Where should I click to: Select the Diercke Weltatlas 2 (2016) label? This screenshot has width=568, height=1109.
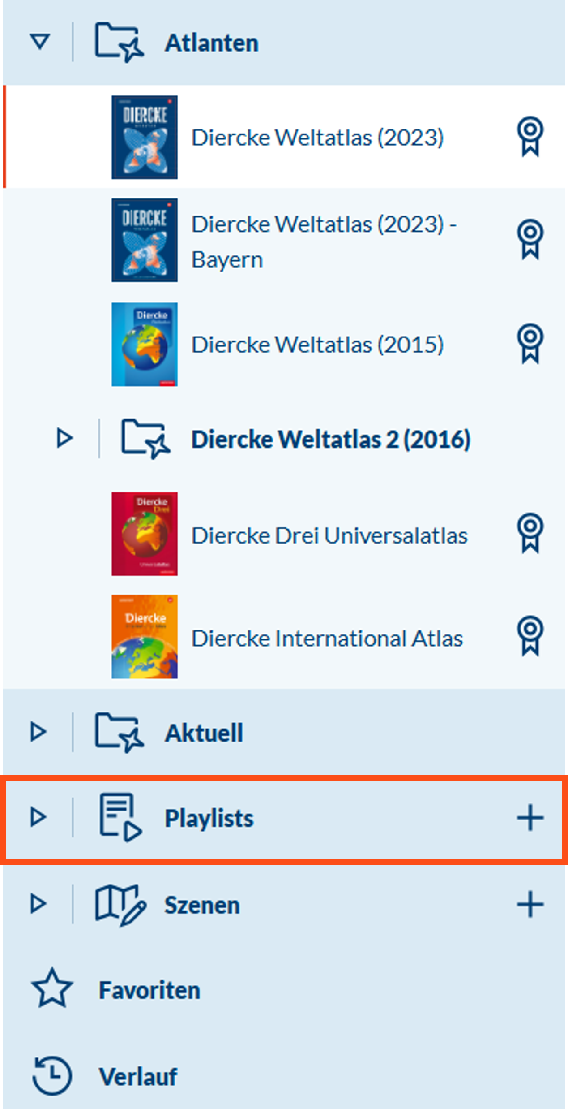(x=331, y=439)
